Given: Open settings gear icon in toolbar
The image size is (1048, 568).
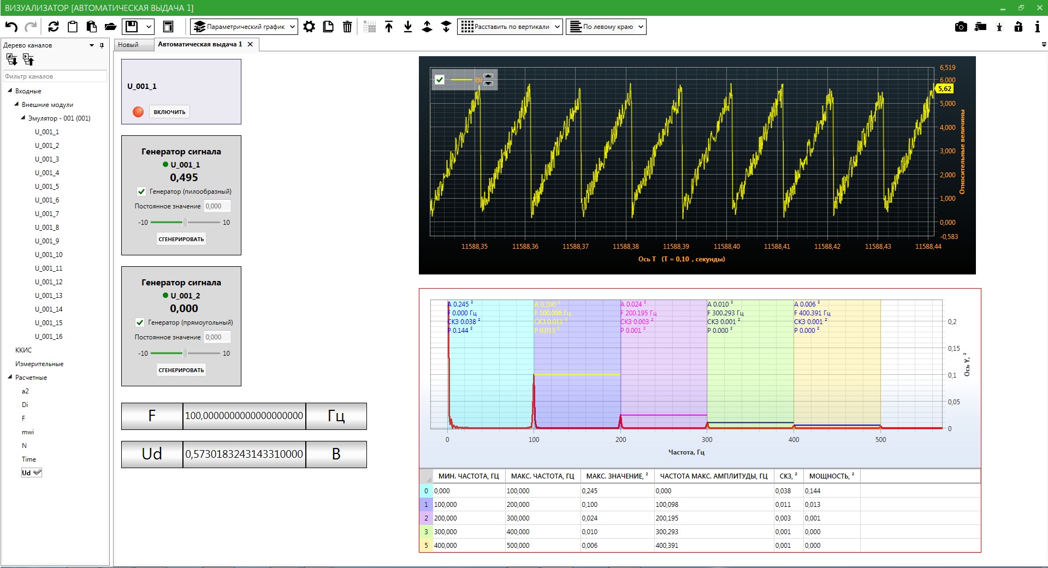Looking at the screenshot, I should 309,27.
